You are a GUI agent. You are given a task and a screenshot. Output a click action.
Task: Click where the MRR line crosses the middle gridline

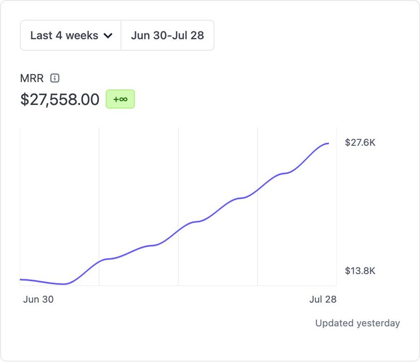pyautogui.click(x=178, y=230)
